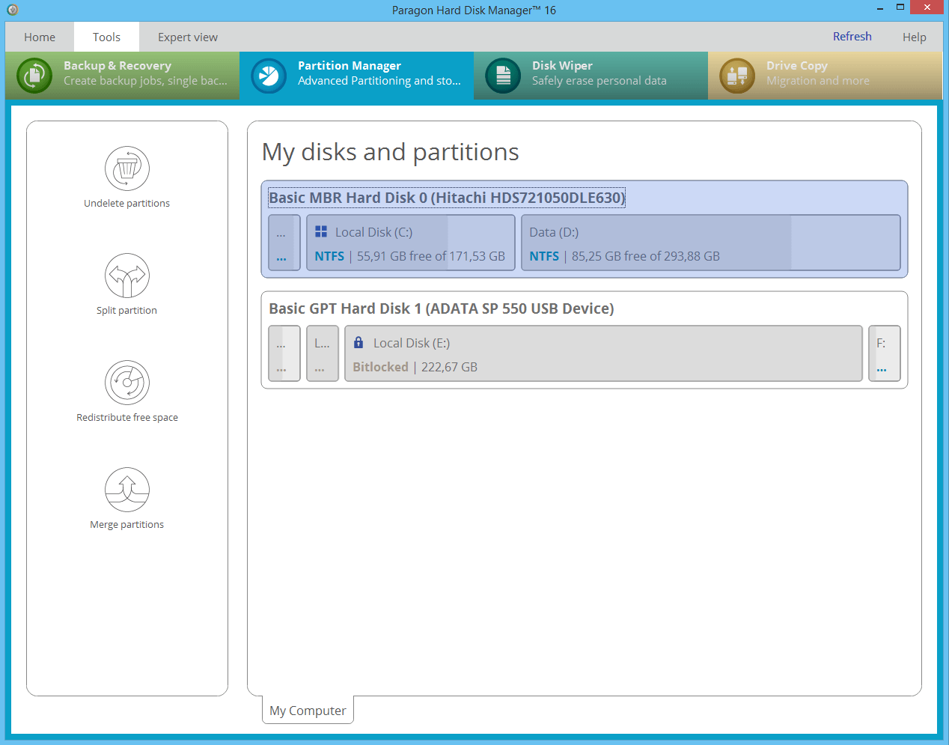The width and height of the screenshot is (949, 745).
Task: Open the Disk Wiper module
Action: point(591,75)
